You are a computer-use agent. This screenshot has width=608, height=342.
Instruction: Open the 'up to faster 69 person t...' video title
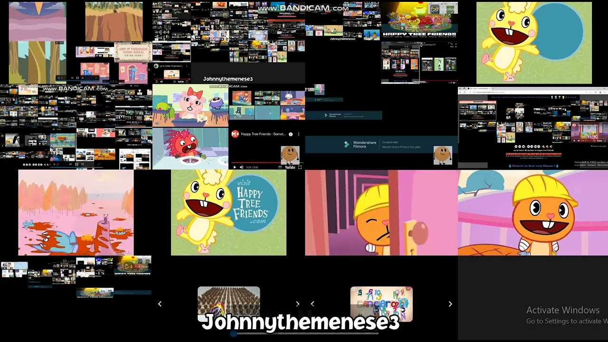171,66
